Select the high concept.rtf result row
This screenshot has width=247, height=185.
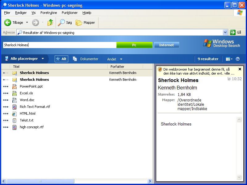pos(77,127)
